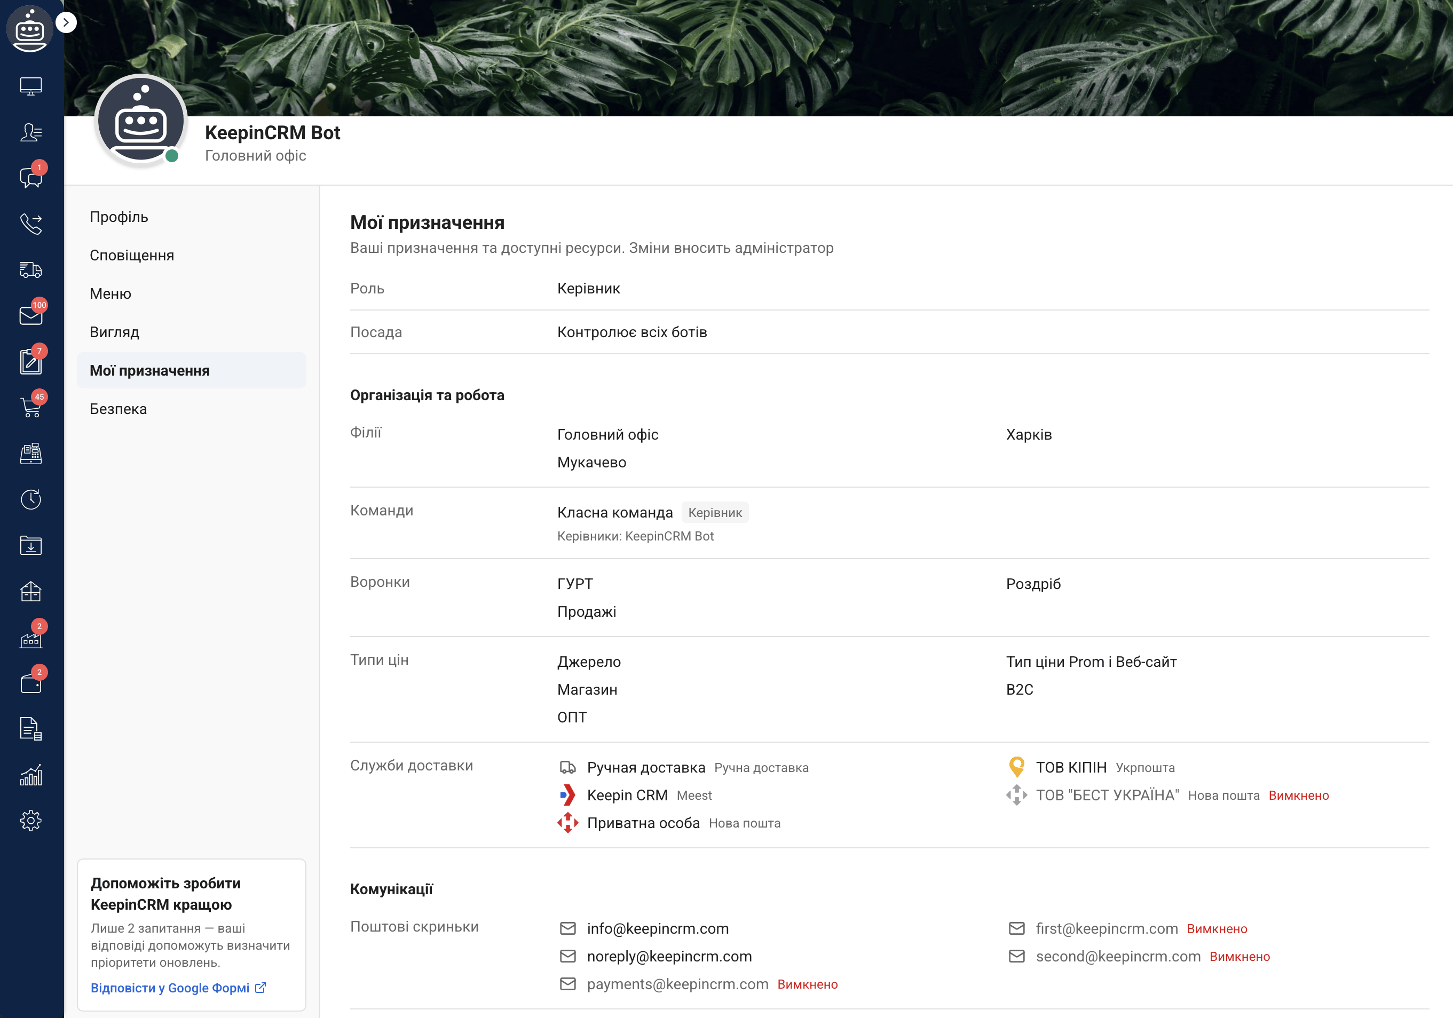Click the Приватна особа Нова пошта service
Image resolution: width=1453 pixels, height=1018 pixels.
(669, 823)
